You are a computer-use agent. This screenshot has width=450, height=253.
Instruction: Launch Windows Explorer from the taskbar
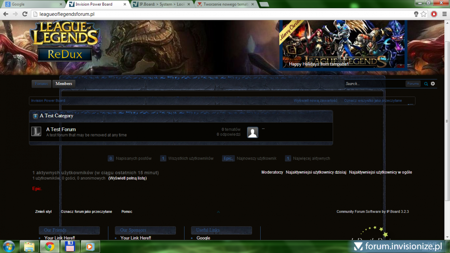point(29,246)
